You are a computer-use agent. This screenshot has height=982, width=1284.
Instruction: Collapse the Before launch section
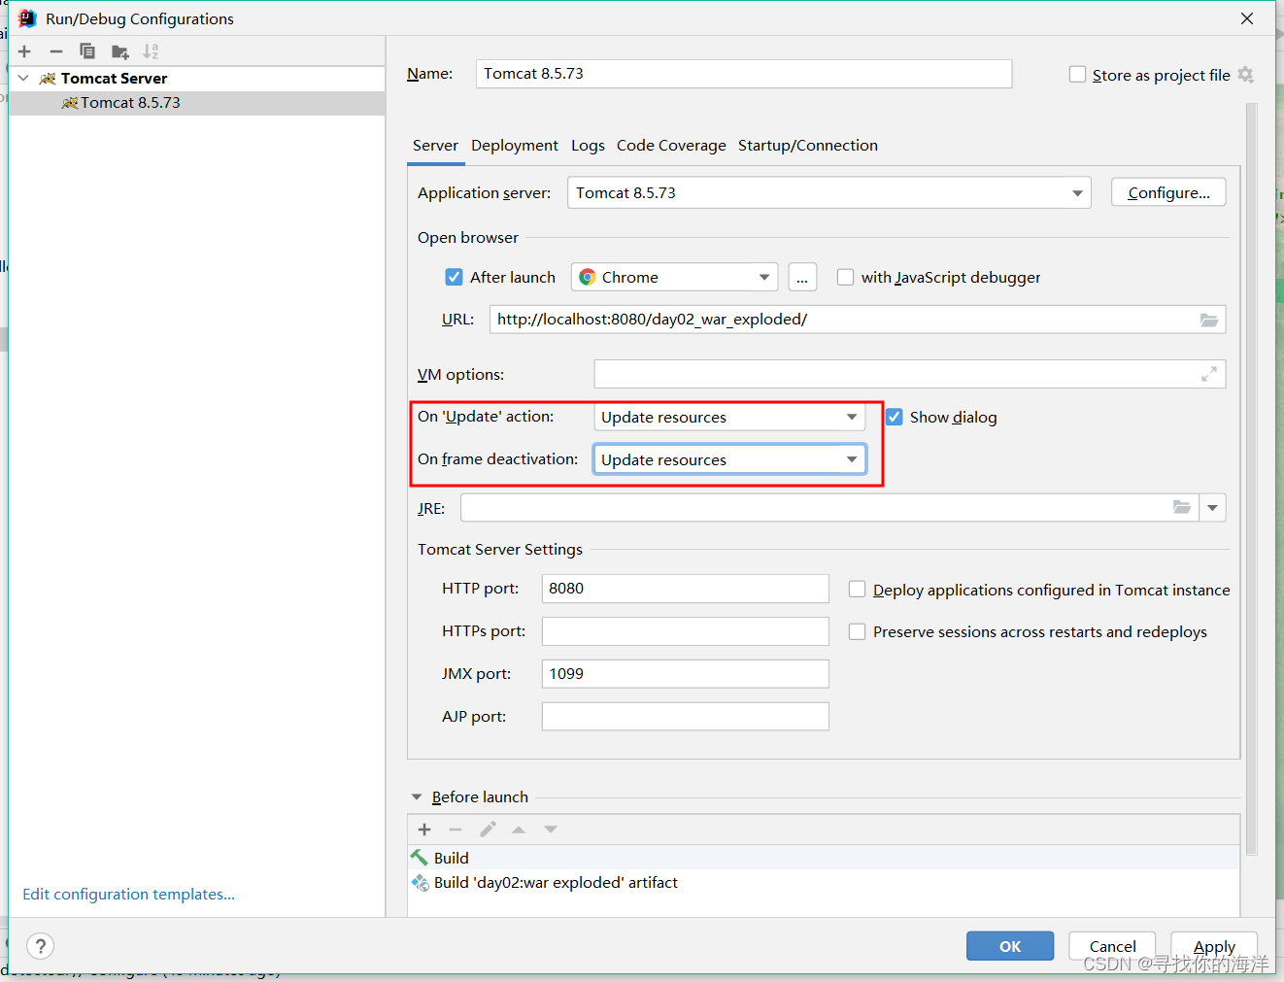click(417, 796)
